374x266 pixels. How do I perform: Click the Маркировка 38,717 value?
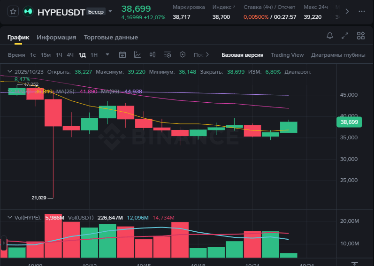pos(182,17)
